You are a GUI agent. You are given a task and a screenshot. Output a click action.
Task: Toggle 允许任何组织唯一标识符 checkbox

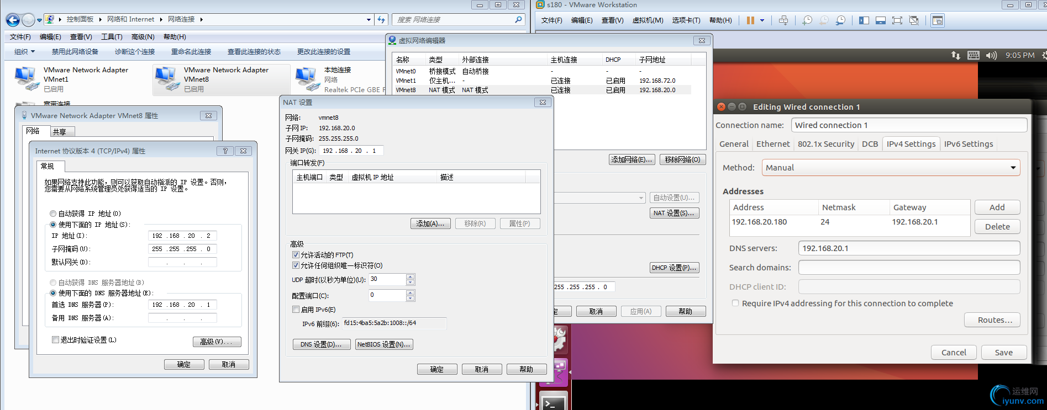(296, 265)
